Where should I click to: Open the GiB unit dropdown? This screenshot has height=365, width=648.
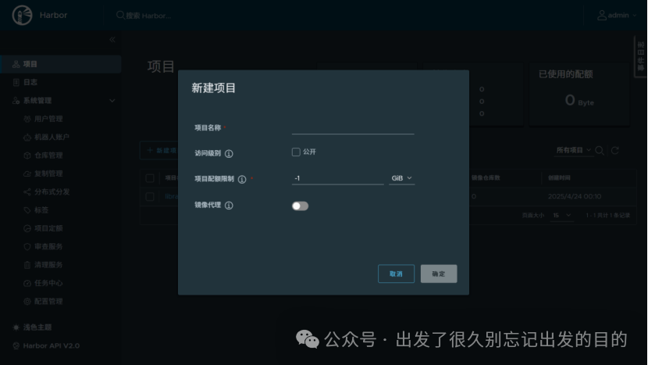click(x=402, y=178)
